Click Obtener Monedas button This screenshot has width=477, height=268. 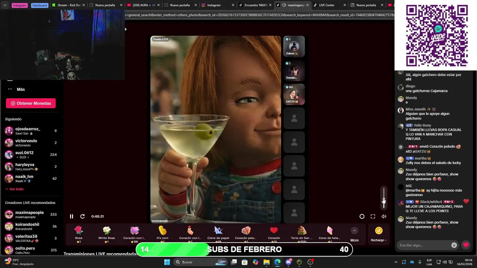coord(31,103)
